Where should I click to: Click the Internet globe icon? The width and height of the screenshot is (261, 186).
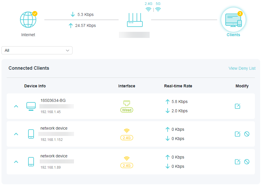pos(28,20)
